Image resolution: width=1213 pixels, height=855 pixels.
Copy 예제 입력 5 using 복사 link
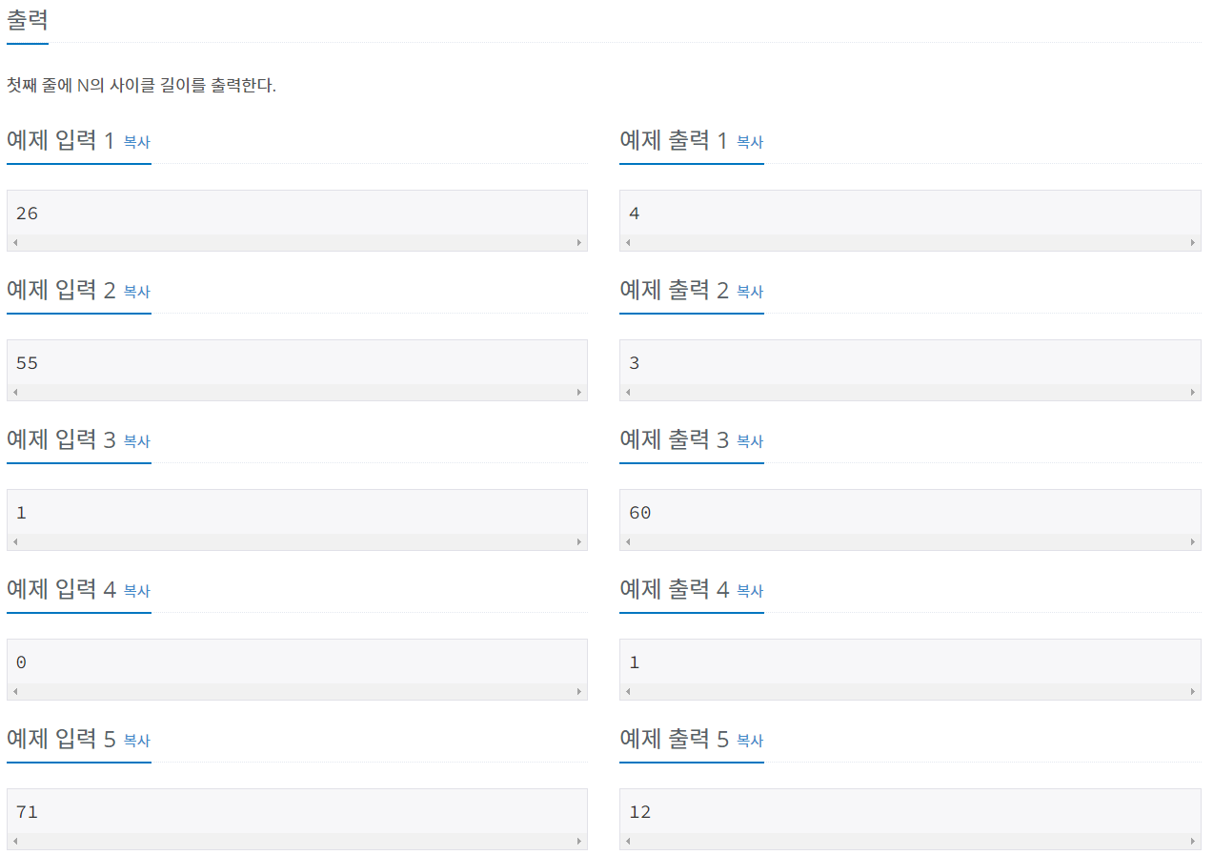coord(136,741)
